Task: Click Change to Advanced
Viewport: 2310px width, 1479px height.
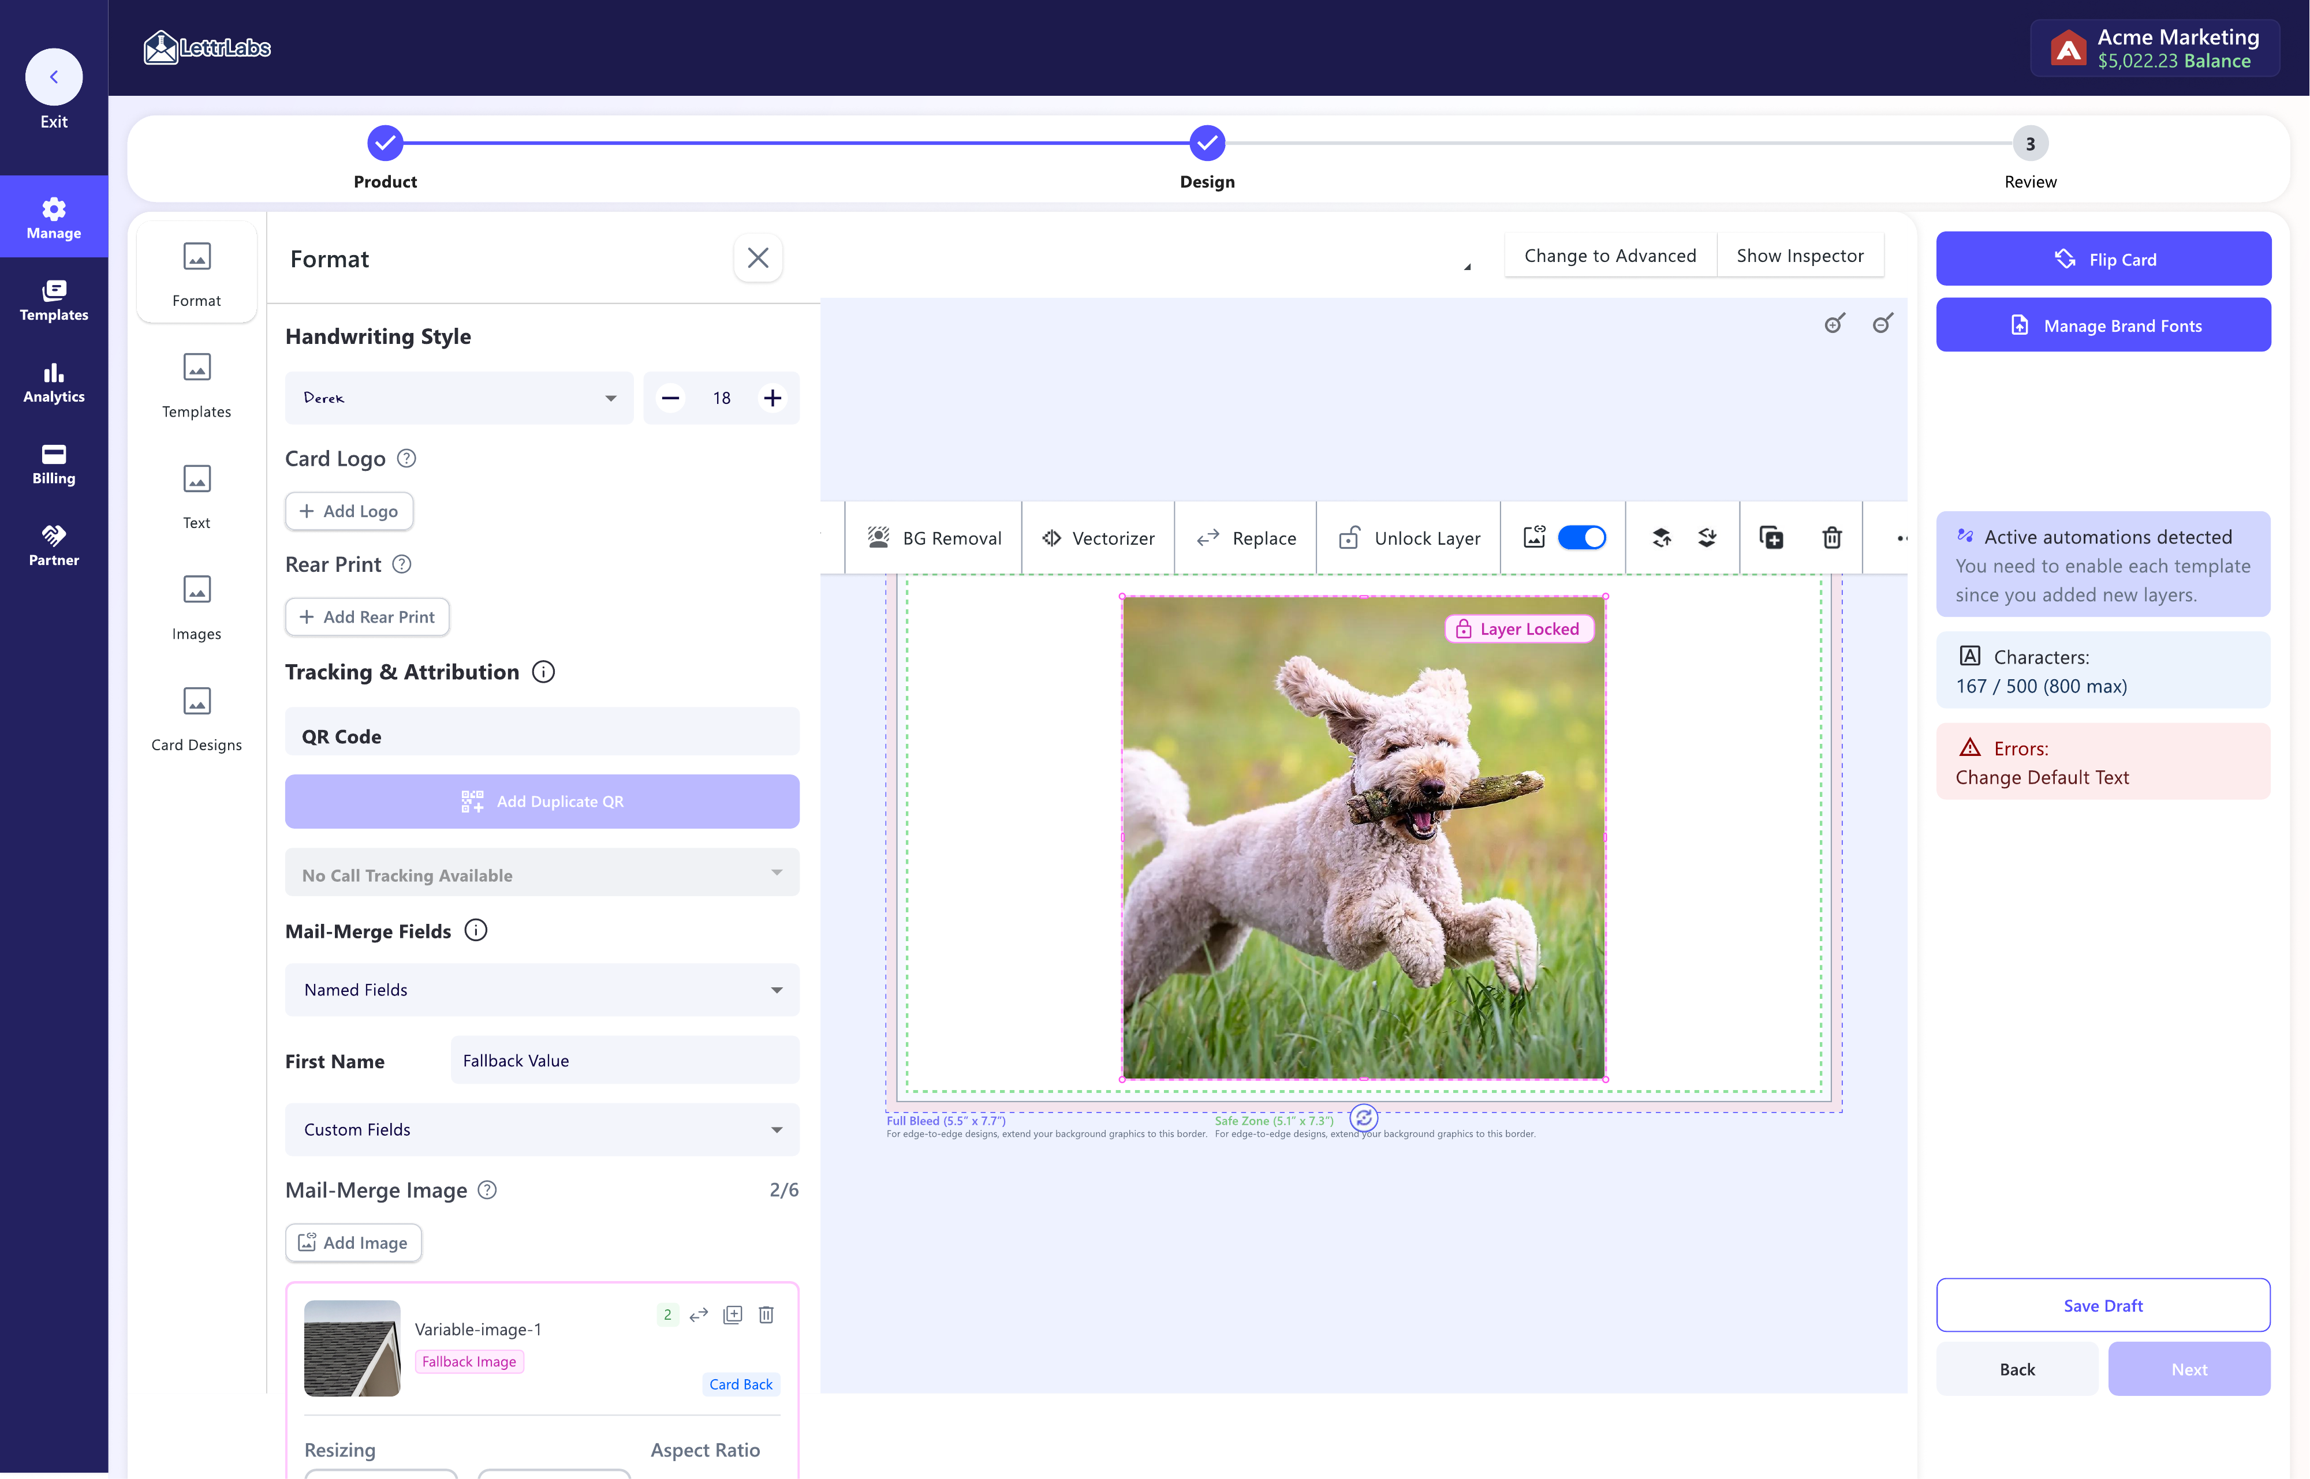Action: tap(1610, 256)
